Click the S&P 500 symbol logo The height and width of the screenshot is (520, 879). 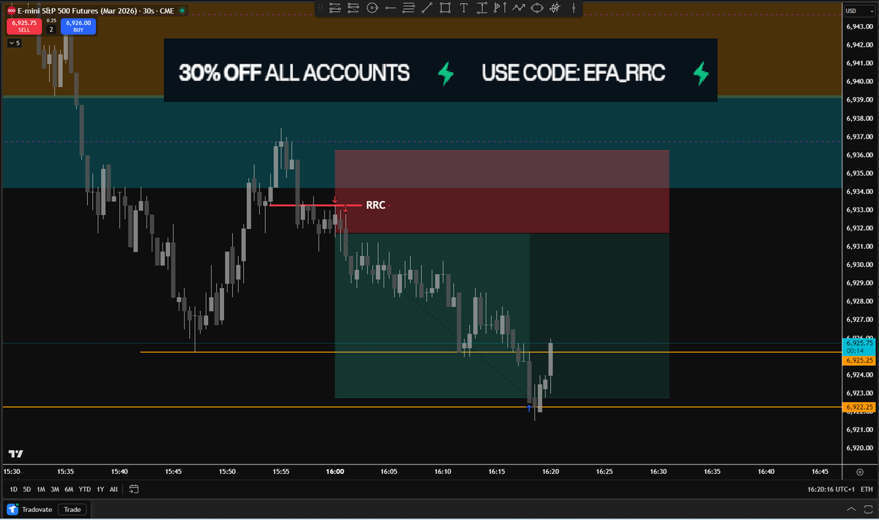click(11, 11)
